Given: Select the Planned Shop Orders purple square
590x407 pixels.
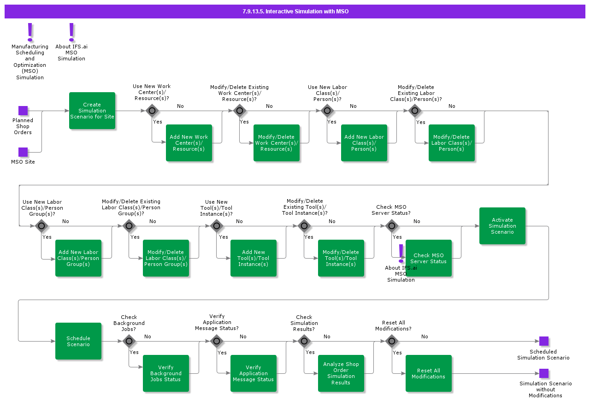Looking at the screenshot, I should (x=23, y=111).
